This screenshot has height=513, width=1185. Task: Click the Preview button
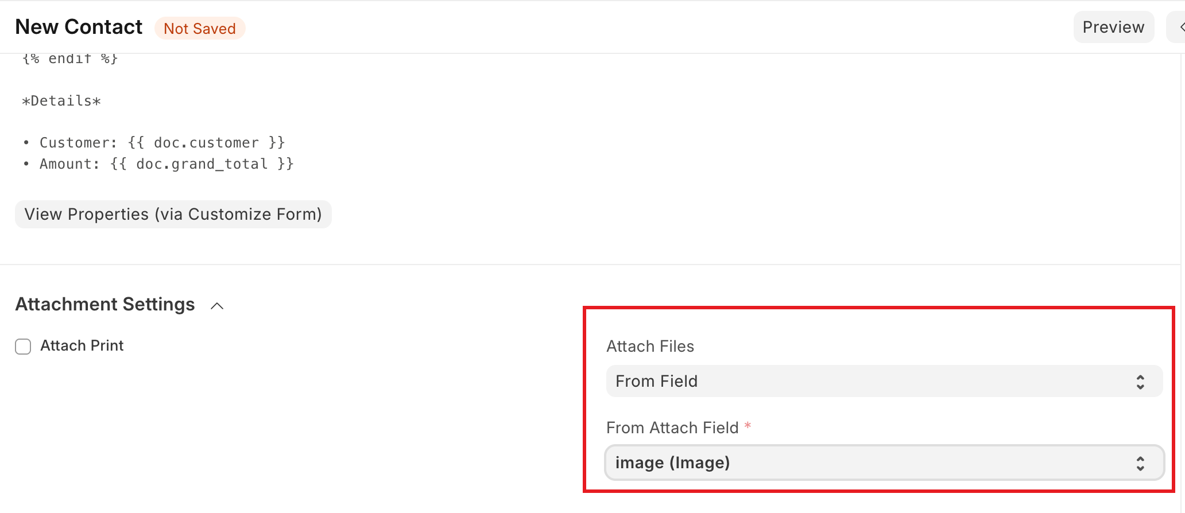coord(1113,27)
